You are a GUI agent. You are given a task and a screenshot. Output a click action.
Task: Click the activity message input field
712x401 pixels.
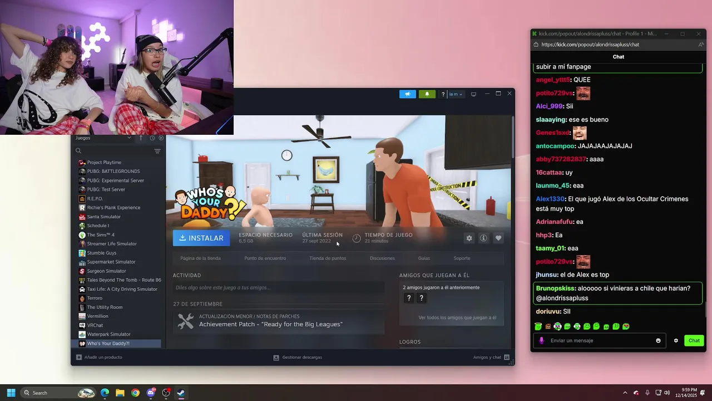[x=279, y=288]
